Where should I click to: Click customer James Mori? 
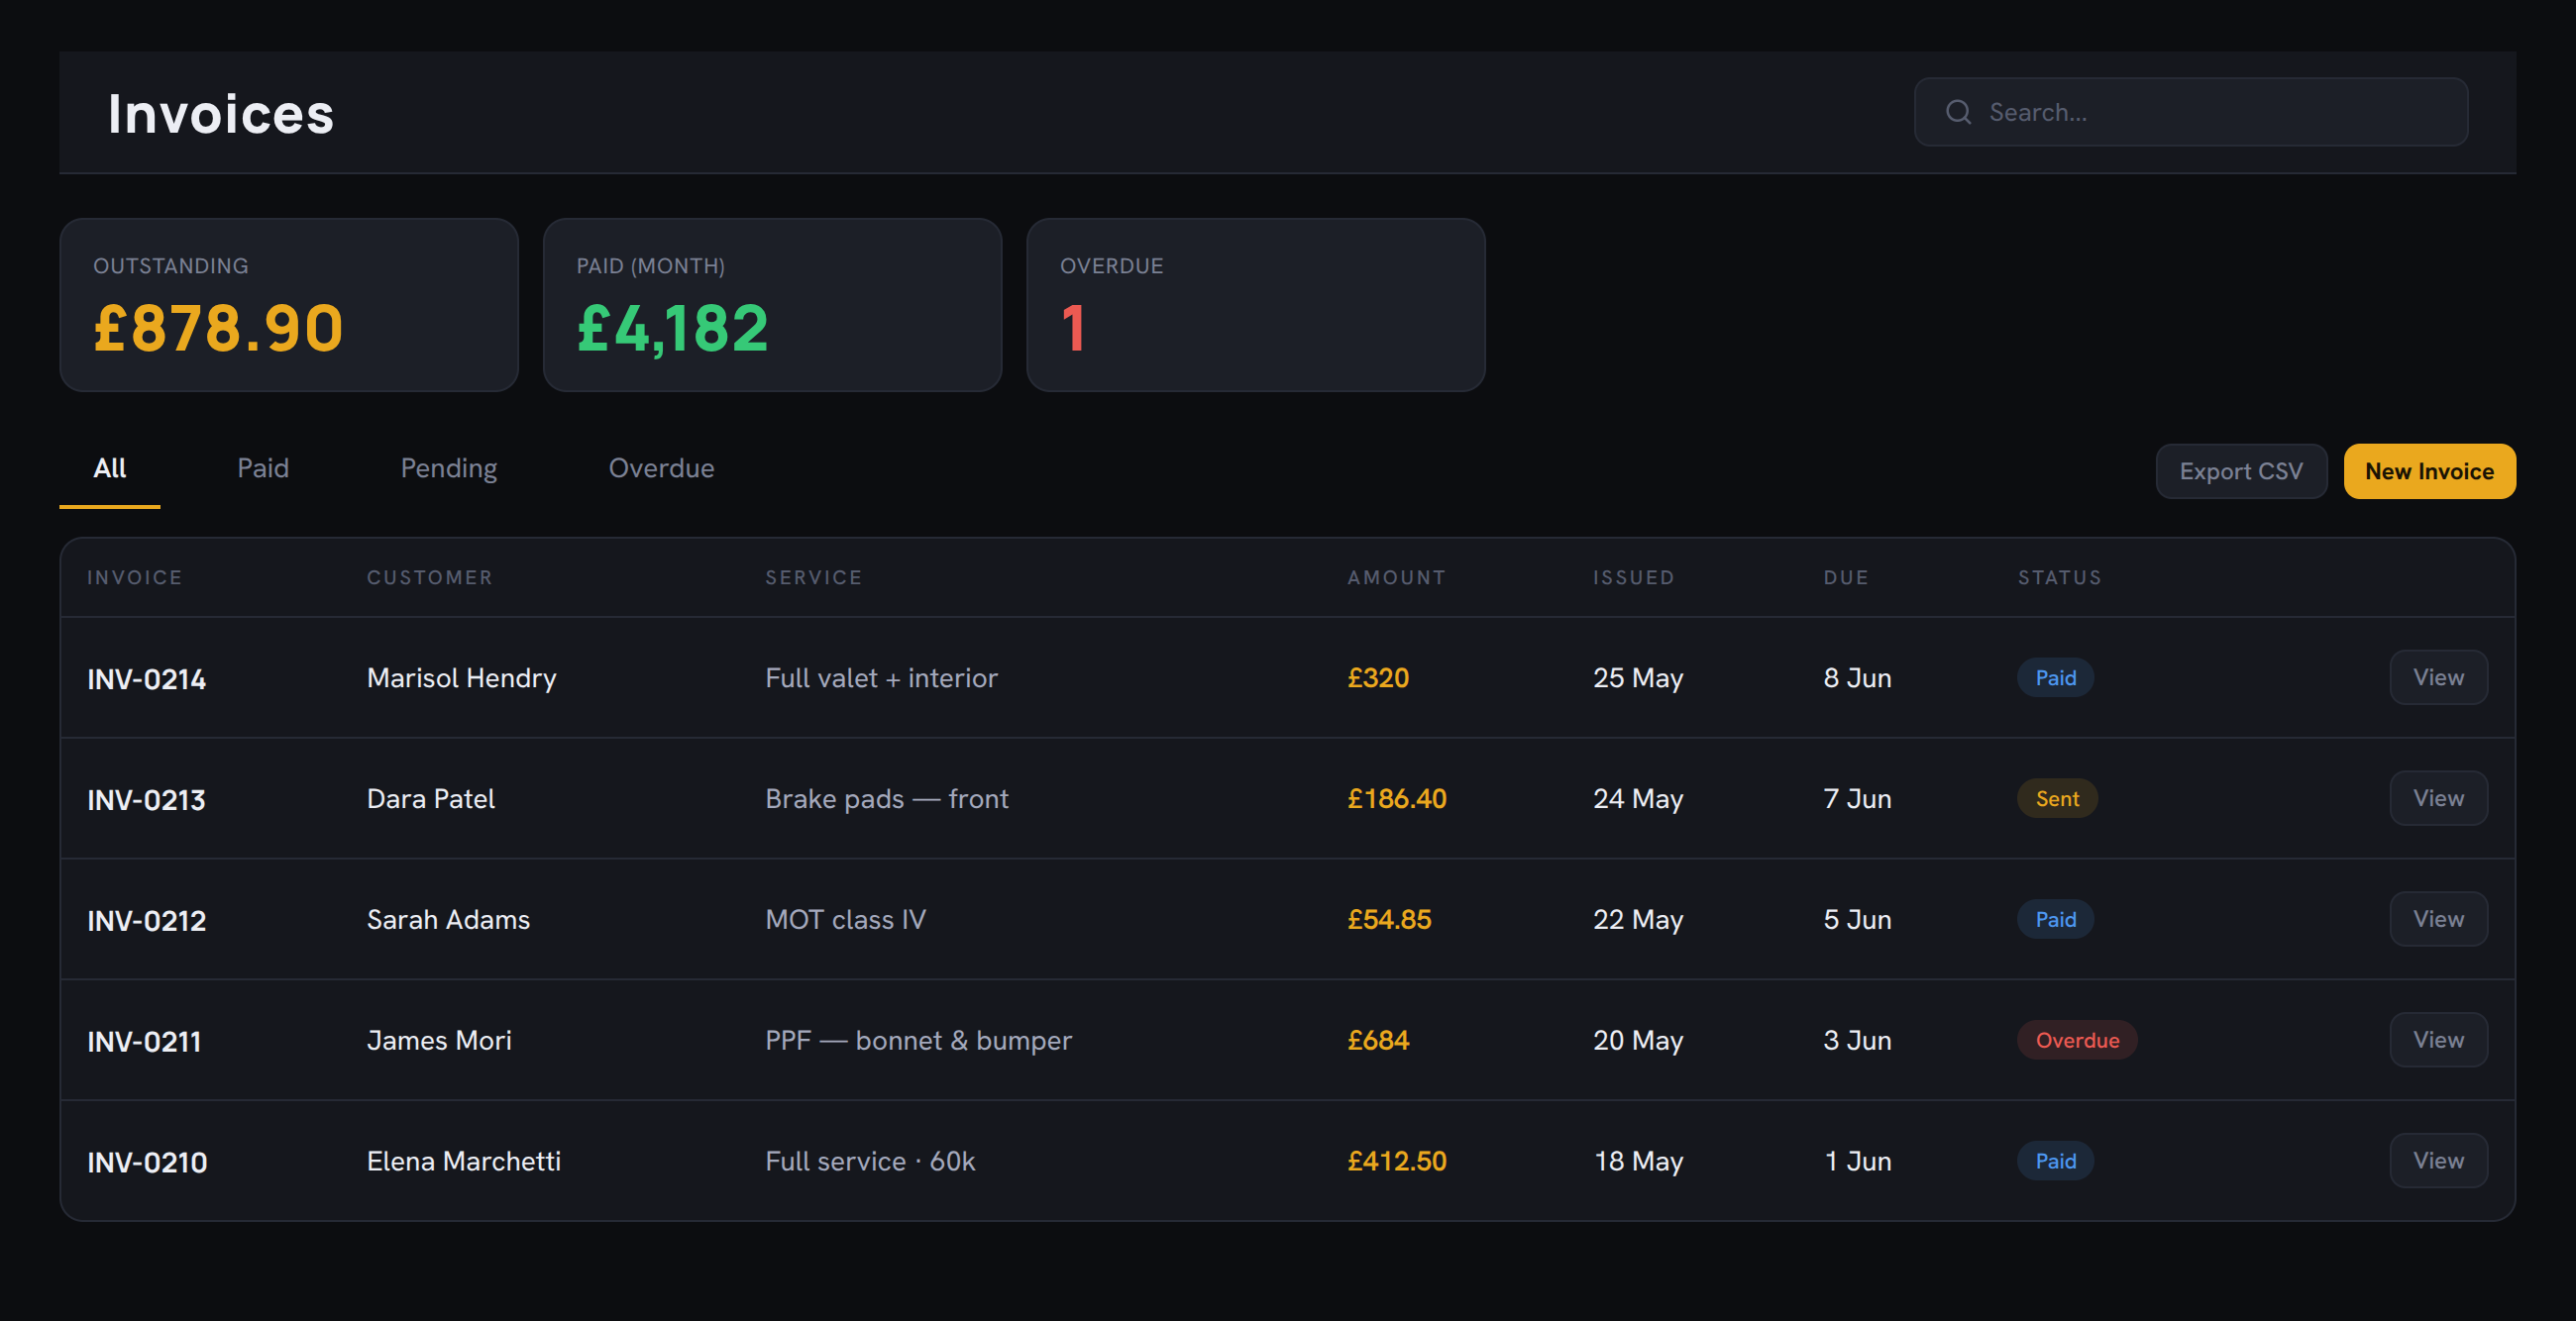(x=439, y=1041)
